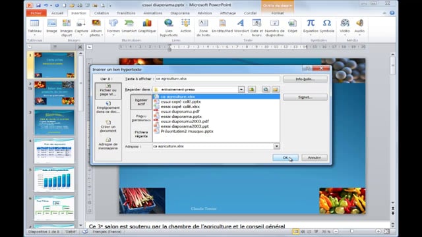The height and width of the screenshot is (237, 422).
Task: Open the Équation tool
Action: pyautogui.click(x=311, y=28)
